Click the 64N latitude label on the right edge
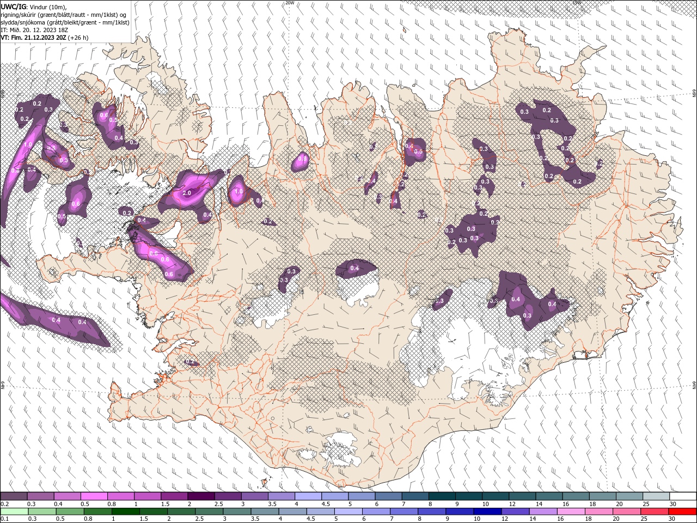This screenshot has height=523, width=697. pos(694,385)
